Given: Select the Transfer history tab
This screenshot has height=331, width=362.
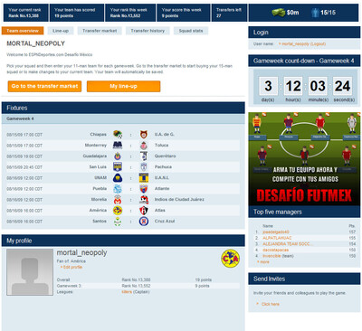Looking at the screenshot, I should coord(148,31).
